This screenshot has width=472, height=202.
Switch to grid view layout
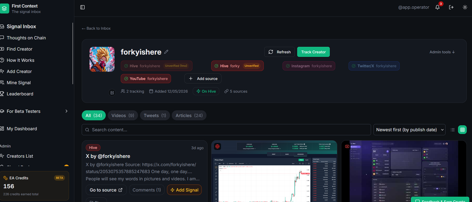(462, 130)
